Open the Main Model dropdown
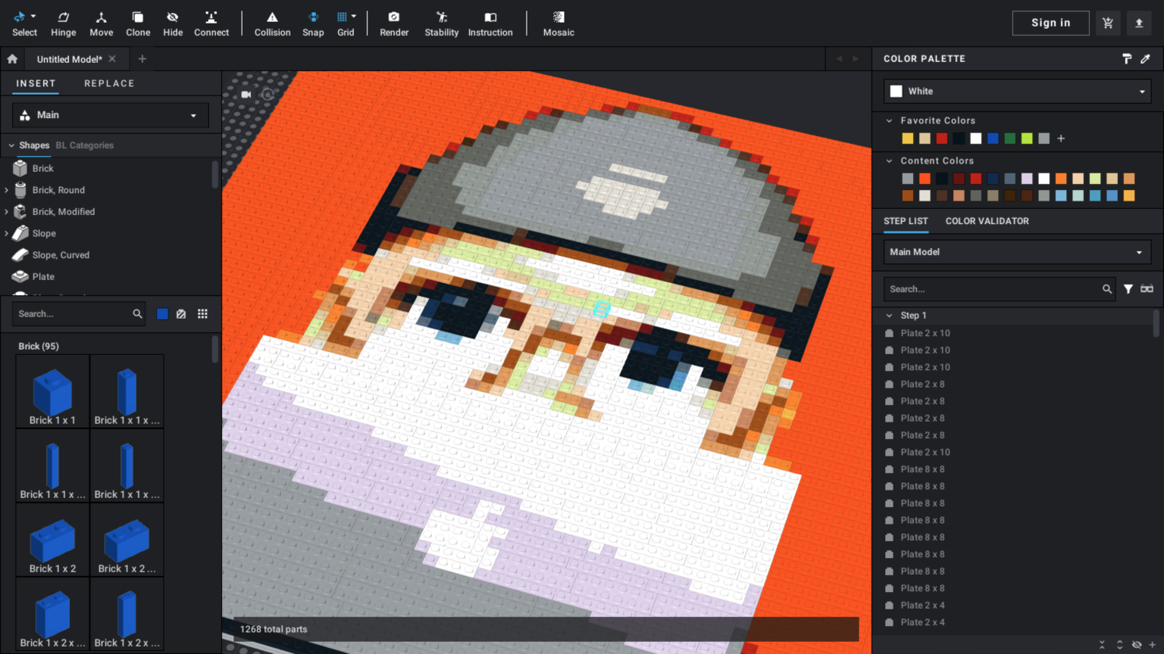 (1016, 251)
